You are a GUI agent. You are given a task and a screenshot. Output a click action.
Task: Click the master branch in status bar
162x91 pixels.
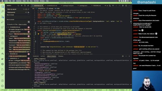click(5, 90)
